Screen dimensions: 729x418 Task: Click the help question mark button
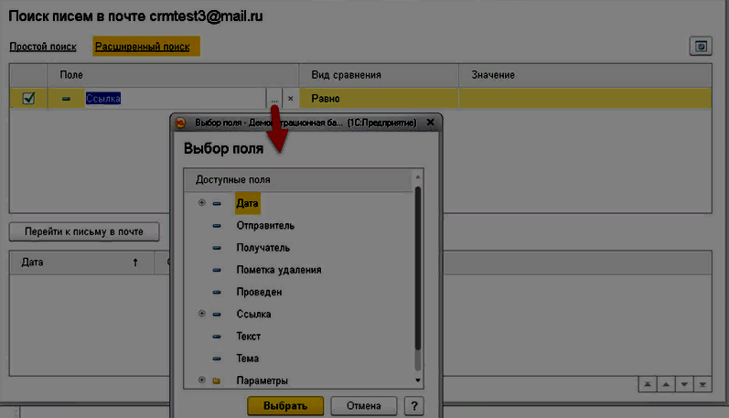[414, 405]
